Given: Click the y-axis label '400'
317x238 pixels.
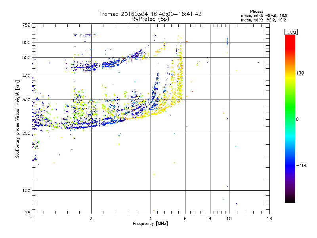Looking at the screenshot, I should click(26, 76).
